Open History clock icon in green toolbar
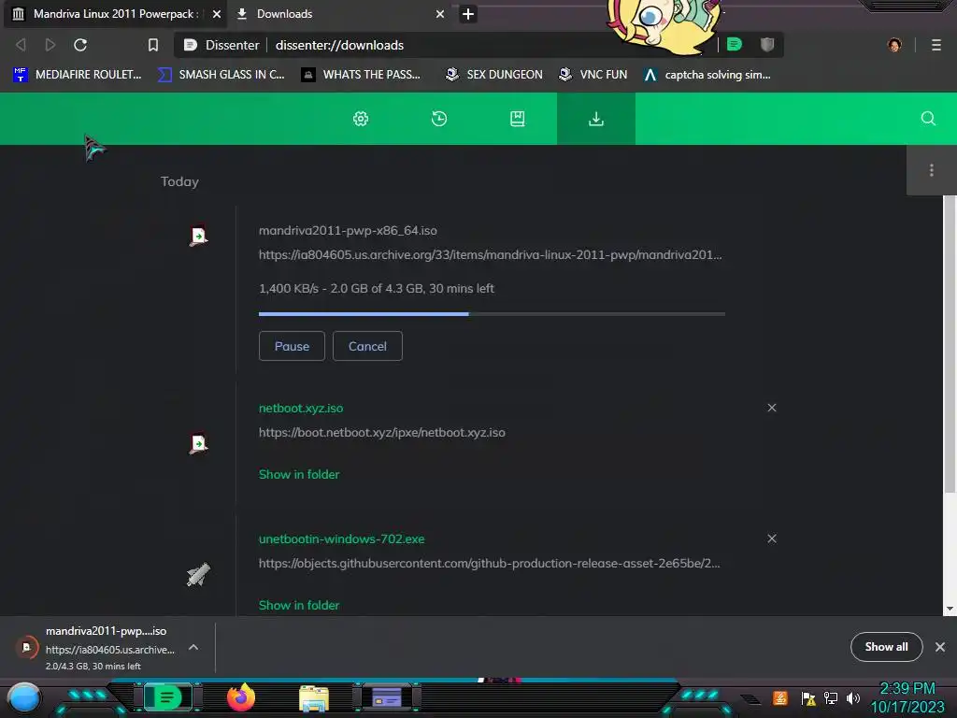The height and width of the screenshot is (718, 957). pos(439,119)
